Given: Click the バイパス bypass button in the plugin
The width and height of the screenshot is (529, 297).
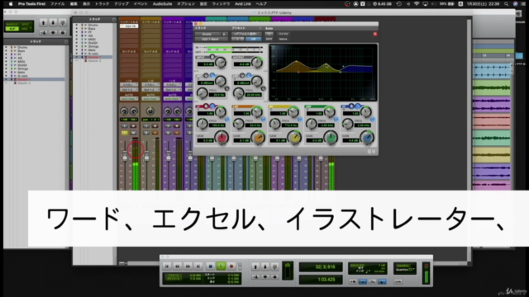Looking at the screenshot, I should tap(283, 34).
